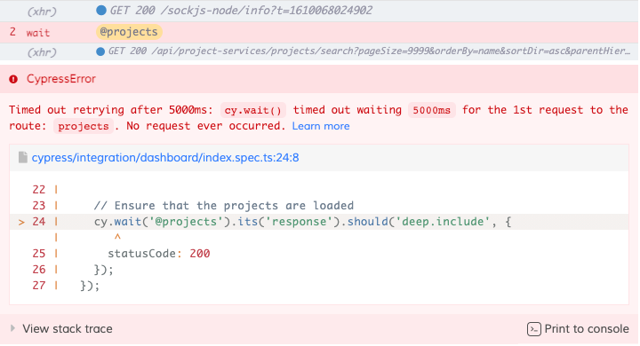
Task: Click the blue dot on project-services request
Action: pos(100,51)
